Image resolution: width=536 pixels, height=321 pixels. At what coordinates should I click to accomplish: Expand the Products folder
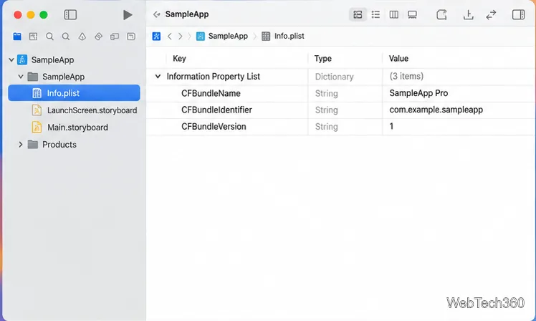pyautogui.click(x=21, y=145)
